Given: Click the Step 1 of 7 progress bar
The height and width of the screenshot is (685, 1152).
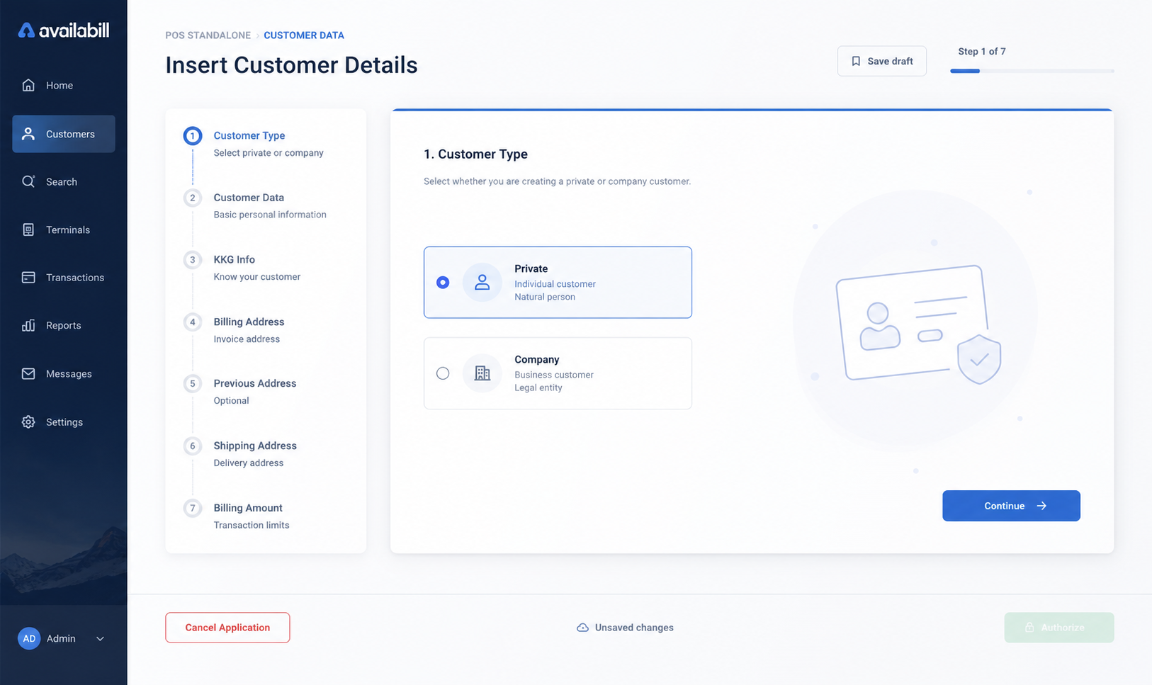Looking at the screenshot, I should (1032, 71).
